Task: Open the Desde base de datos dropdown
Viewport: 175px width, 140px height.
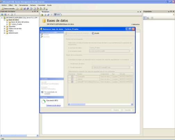Action: [132, 64]
